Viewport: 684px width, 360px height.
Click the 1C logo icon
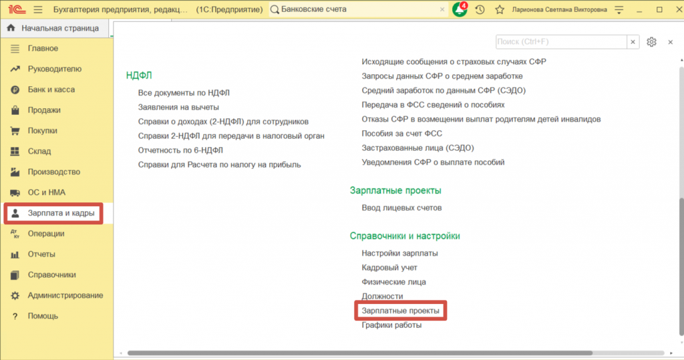click(x=16, y=9)
